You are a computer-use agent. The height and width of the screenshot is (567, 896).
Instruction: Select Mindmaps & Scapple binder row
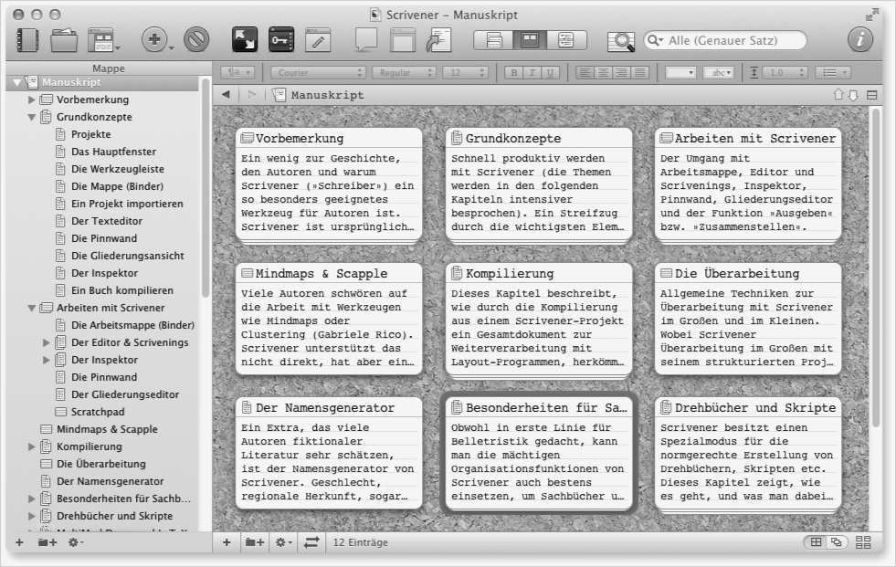107,429
